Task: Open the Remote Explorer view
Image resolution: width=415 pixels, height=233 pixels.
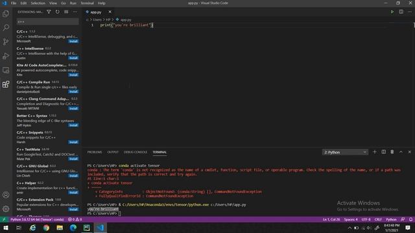Action: point(6,70)
